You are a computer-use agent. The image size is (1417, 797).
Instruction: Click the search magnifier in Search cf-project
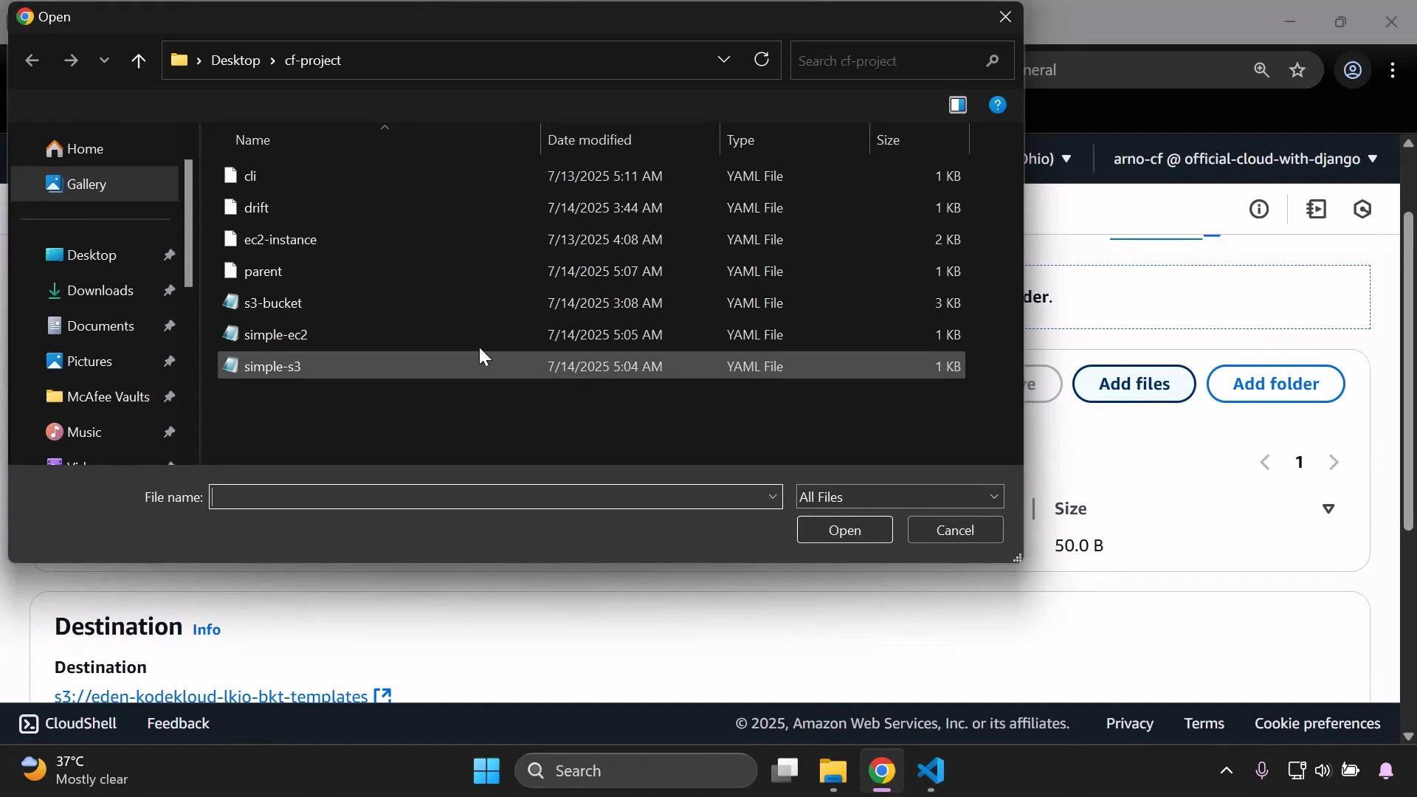click(x=993, y=61)
